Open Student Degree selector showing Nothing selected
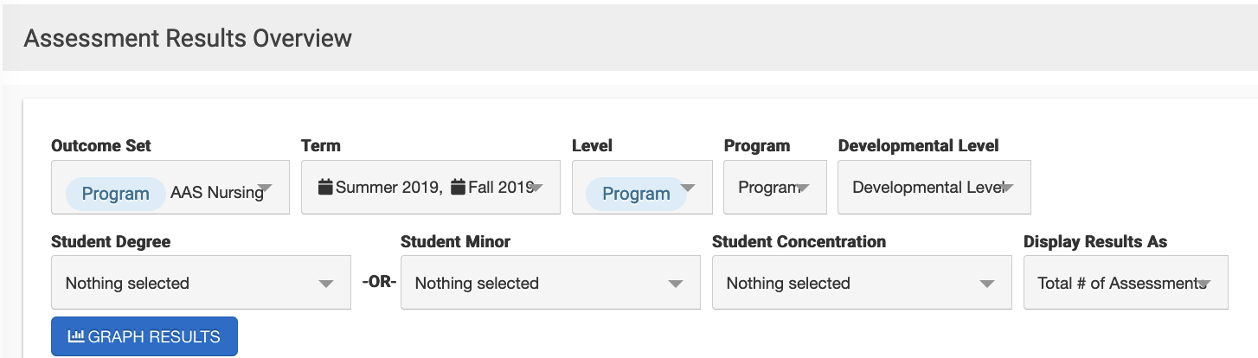Viewport: 1258px width, 358px height. coord(201,283)
